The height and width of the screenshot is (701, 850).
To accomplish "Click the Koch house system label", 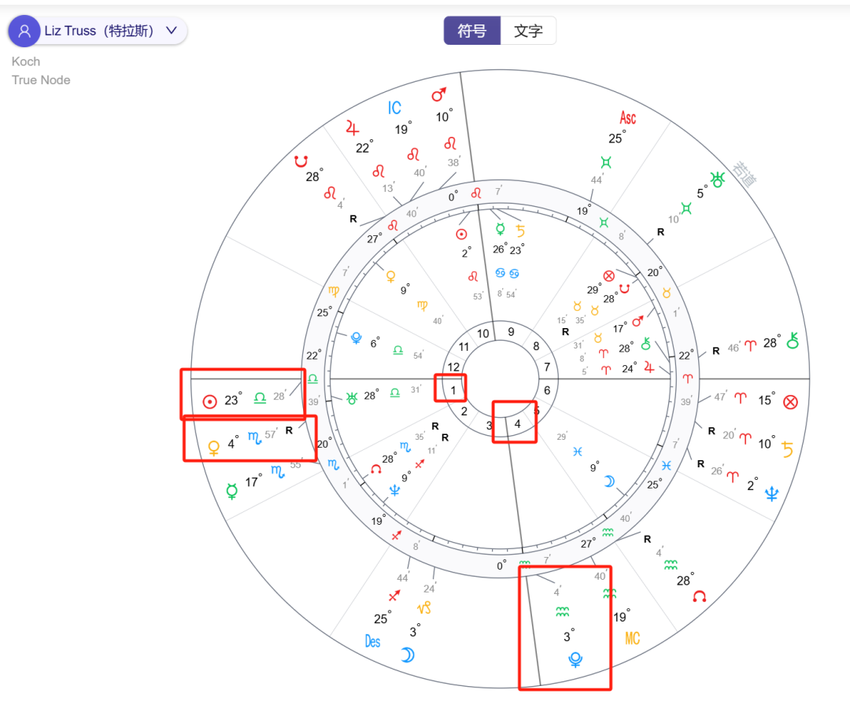I will (x=26, y=61).
